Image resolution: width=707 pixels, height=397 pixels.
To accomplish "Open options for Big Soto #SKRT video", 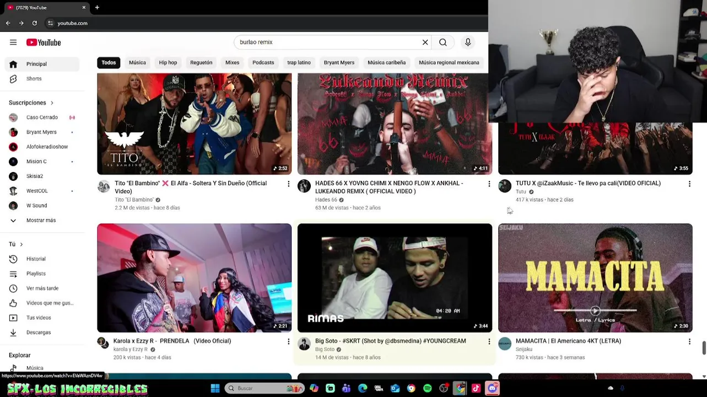I will [489, 342].
